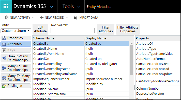Click the Entity Metadata header text
The width and height of the screenshot is (181, 100).
coord(99,7)
